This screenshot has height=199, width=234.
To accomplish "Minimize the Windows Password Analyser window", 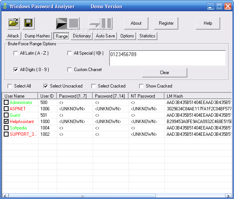I will tap(210, 6).
